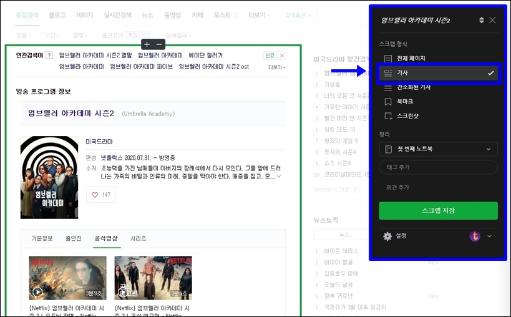Open the 상세검색 dropdown
This screenshot has width=511, height=317.
(x=178, y=35)
